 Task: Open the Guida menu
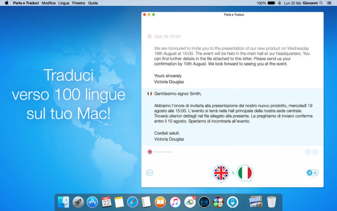[93, 3]
